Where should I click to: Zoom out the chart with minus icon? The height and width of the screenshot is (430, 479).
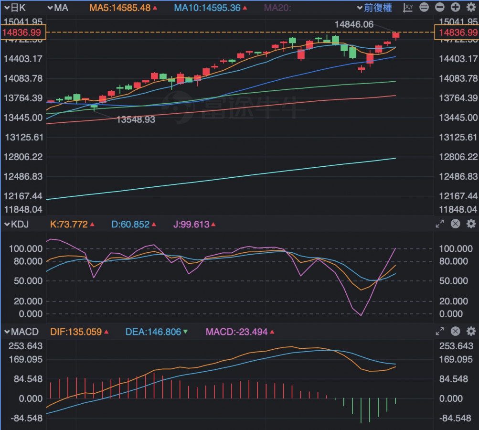(x=440, y=8)
